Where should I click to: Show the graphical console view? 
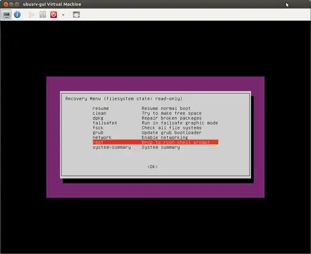coord(6,14)
